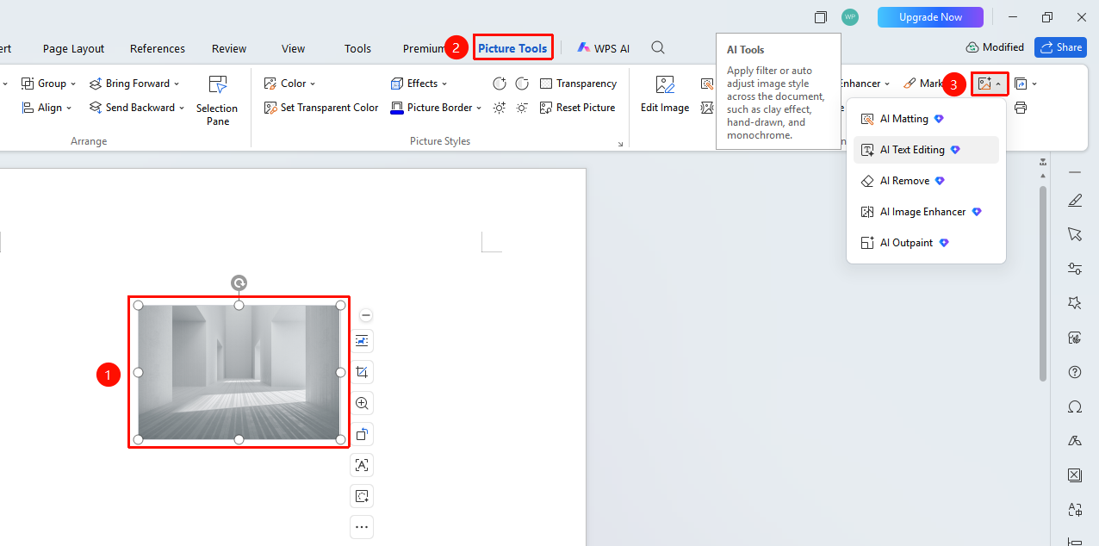Click the Share button
This screenshot has width=1099, height=546.
[1060, 47]
